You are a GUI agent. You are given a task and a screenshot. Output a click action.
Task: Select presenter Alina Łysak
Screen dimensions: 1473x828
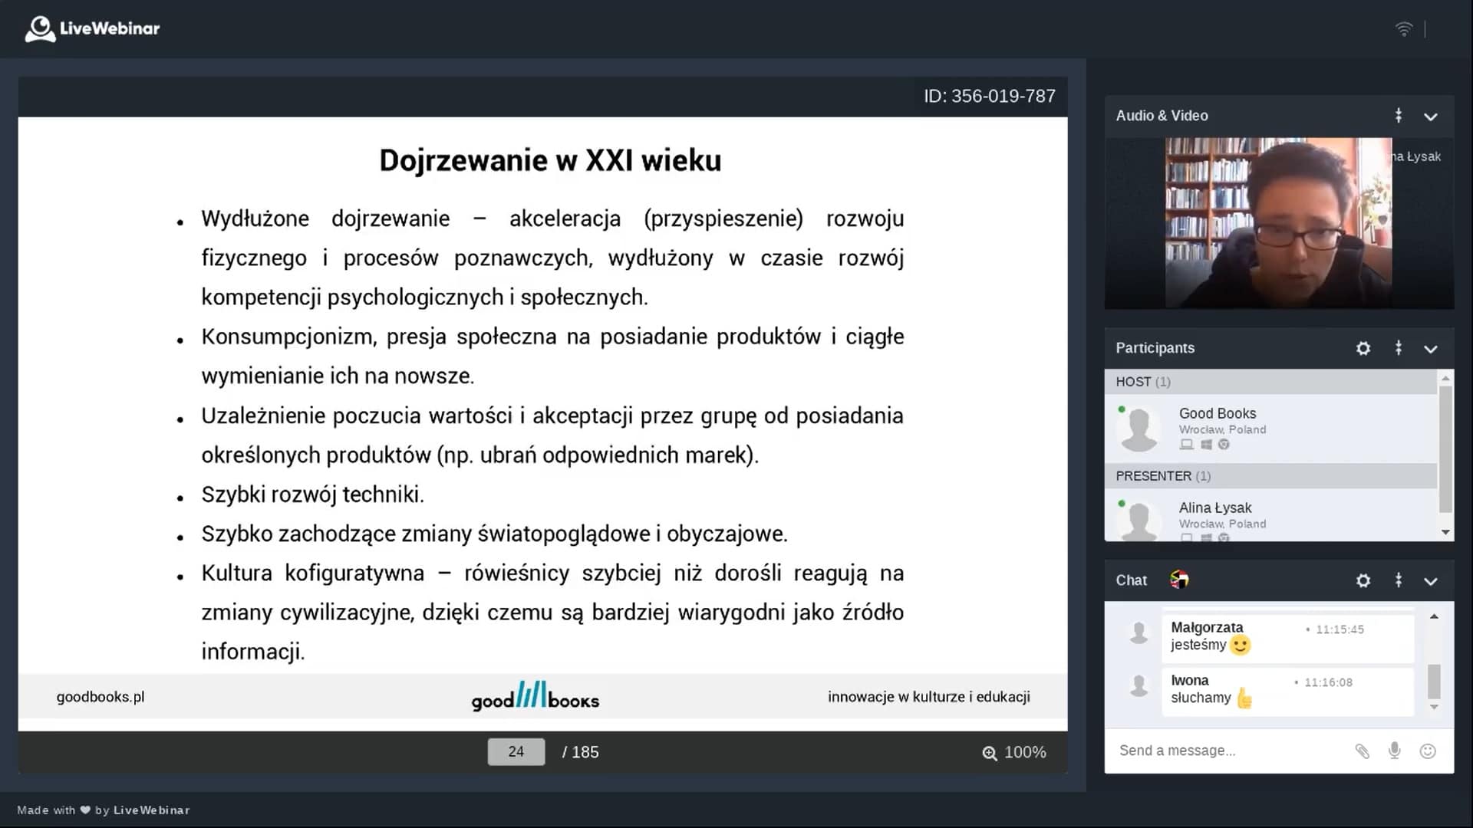coord(1214,508)
